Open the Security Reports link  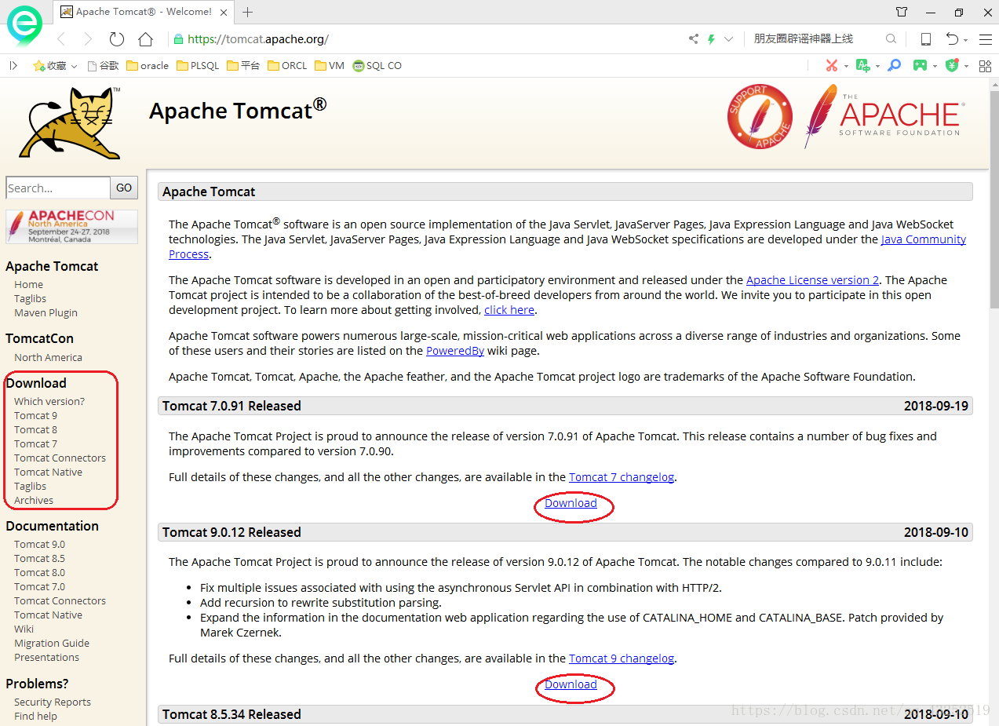coord(53,702)
